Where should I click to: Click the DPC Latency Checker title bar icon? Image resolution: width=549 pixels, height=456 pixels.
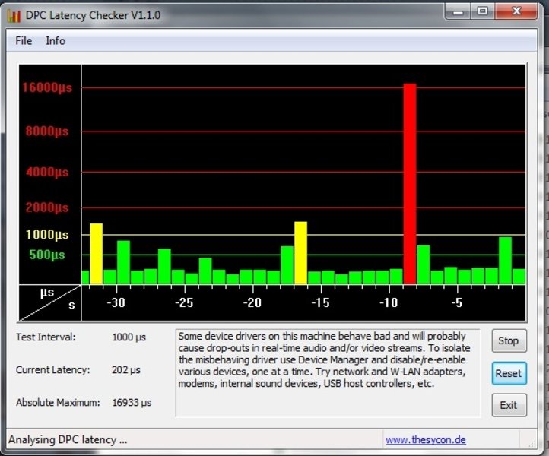[x=14, y=16]
